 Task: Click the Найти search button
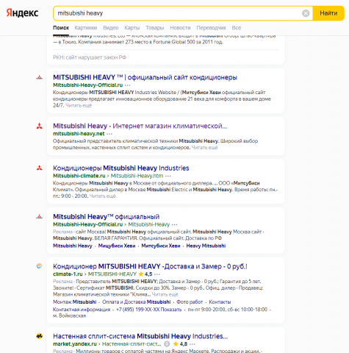coord(328,13)
